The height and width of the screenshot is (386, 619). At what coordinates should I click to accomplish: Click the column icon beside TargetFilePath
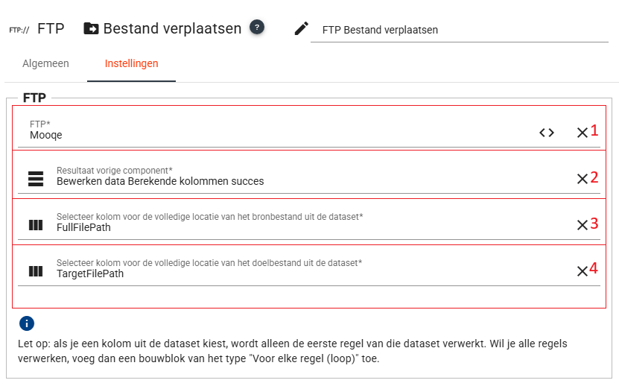(x=36, y=271)
